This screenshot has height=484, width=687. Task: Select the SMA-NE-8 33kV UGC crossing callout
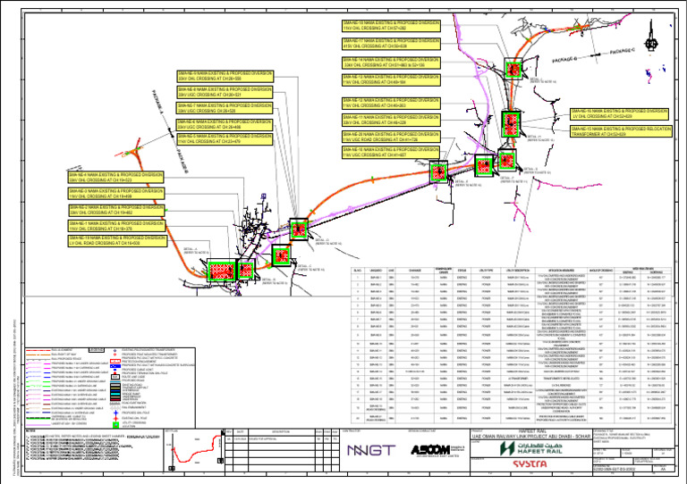point(225,92)
